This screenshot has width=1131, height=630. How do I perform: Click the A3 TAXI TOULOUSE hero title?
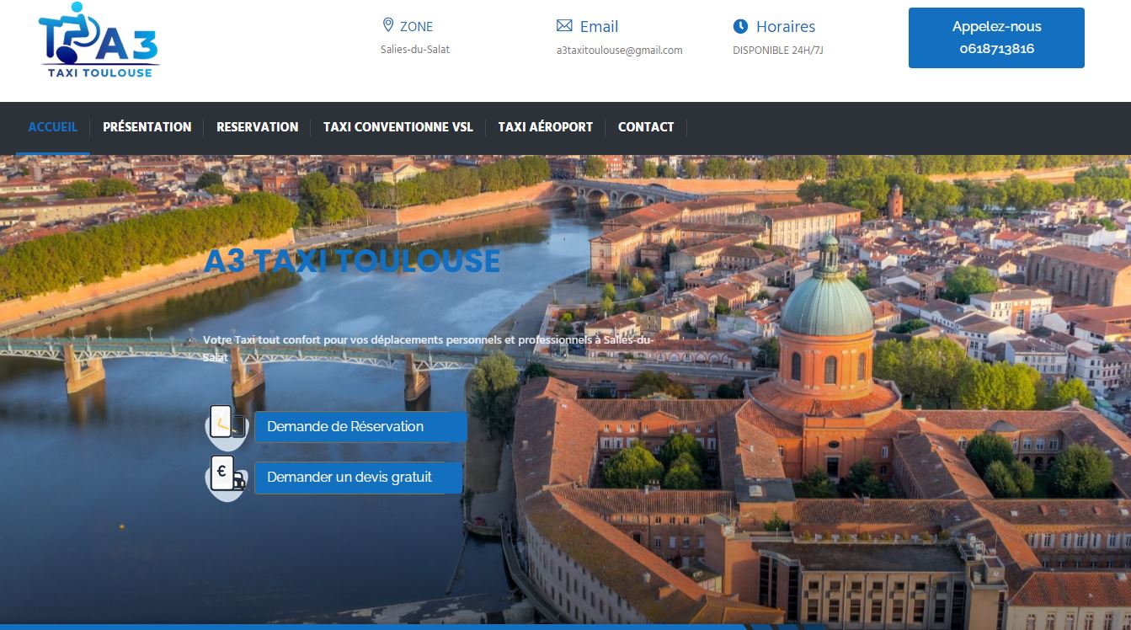pyautogui.click(x=352, y=261)
